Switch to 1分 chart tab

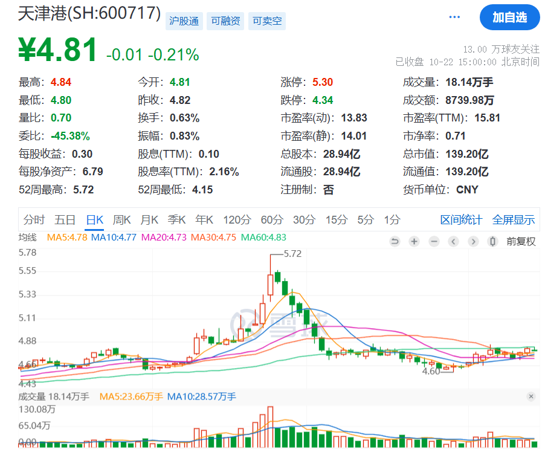coord(392,219)
